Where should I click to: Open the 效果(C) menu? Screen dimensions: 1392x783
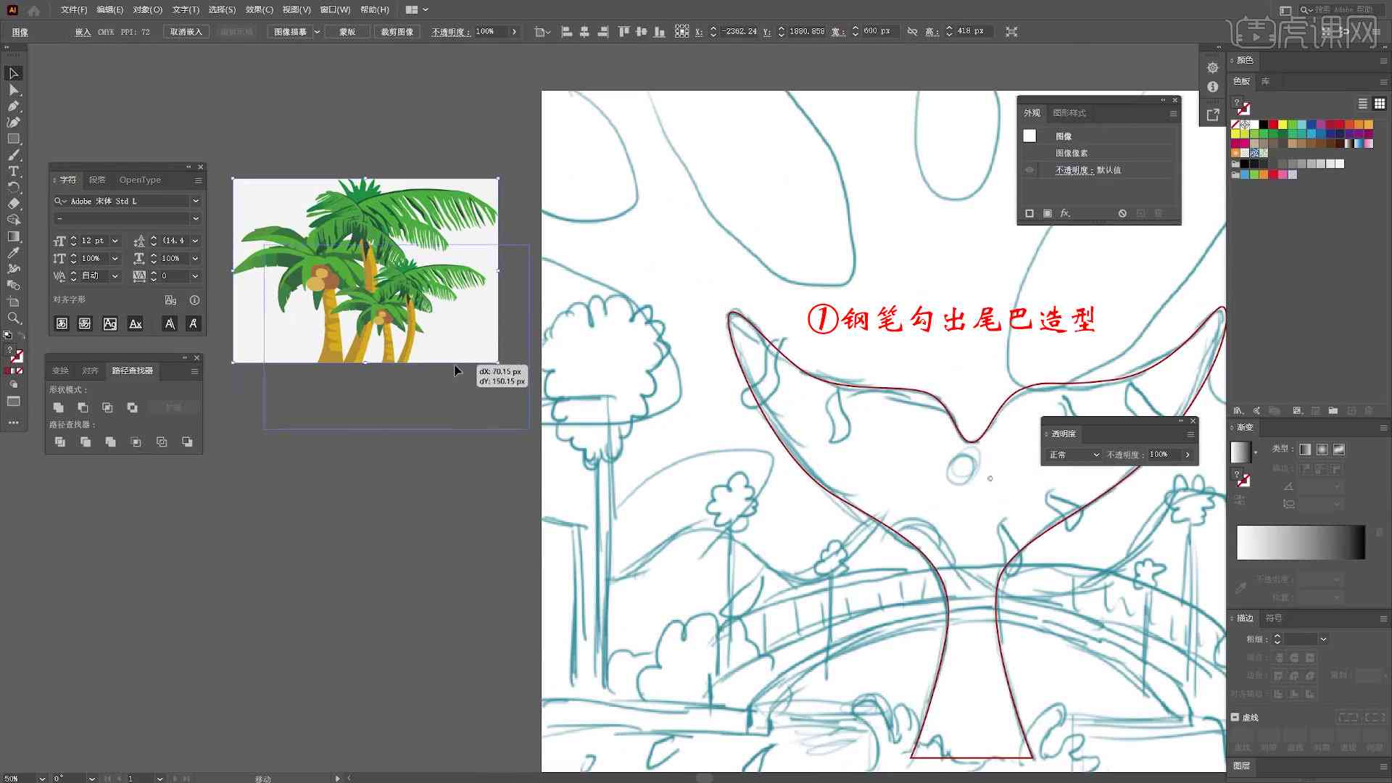pyautogui.click(x=259, y=10)
